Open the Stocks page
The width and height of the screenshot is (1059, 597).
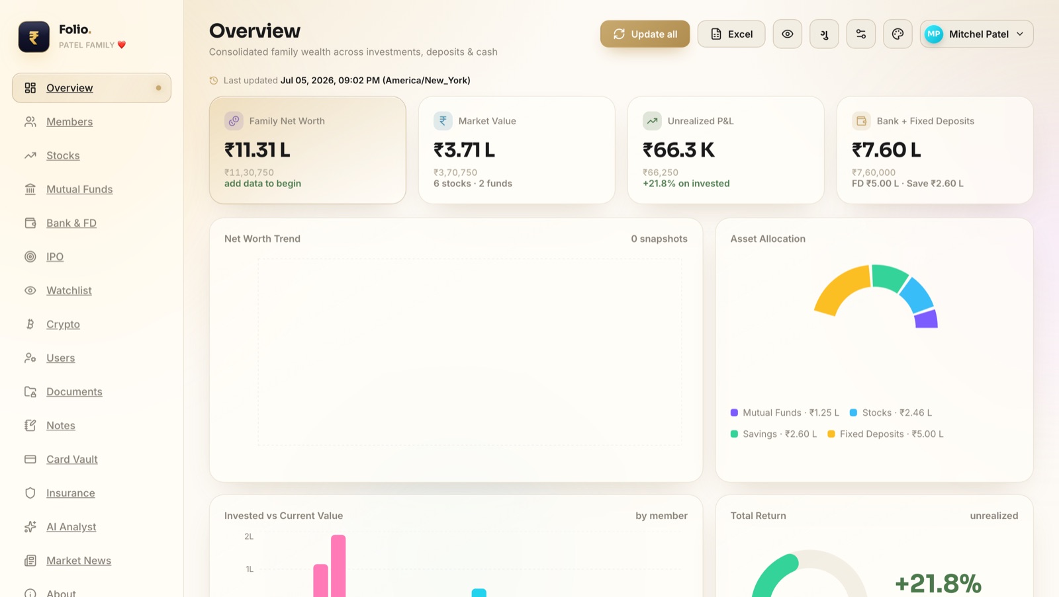[x=63, y=155]
